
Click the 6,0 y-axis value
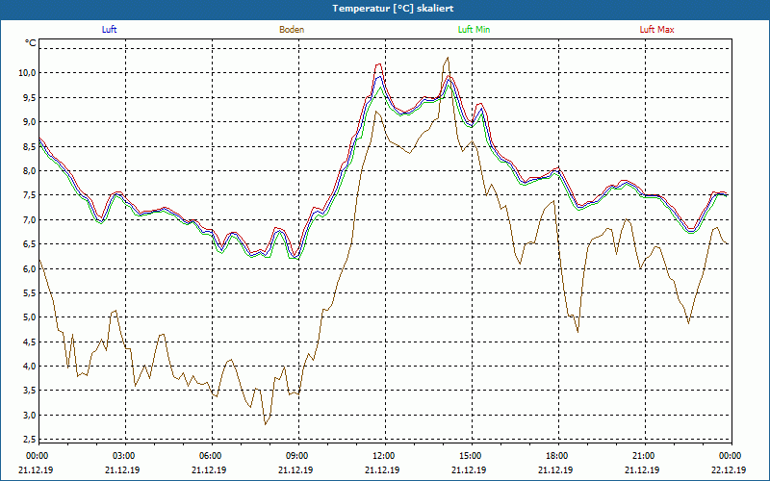click(x=29, y=268)
